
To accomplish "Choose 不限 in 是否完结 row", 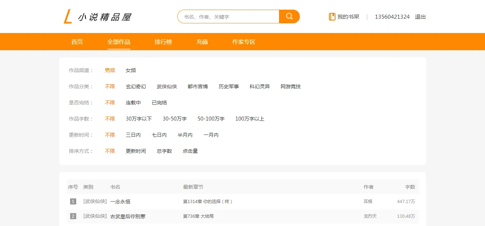I will pyautogui.click(x=110, y=103).
